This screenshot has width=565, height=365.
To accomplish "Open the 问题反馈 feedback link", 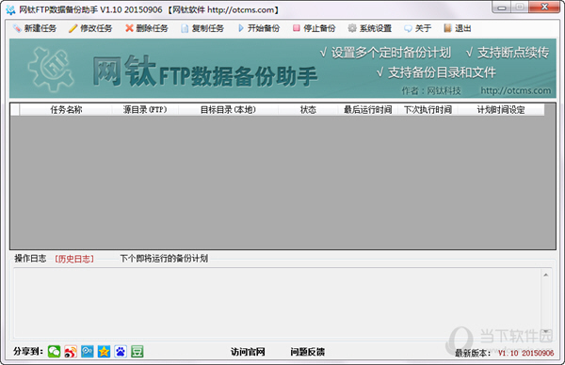I will [x=308, y=352].
